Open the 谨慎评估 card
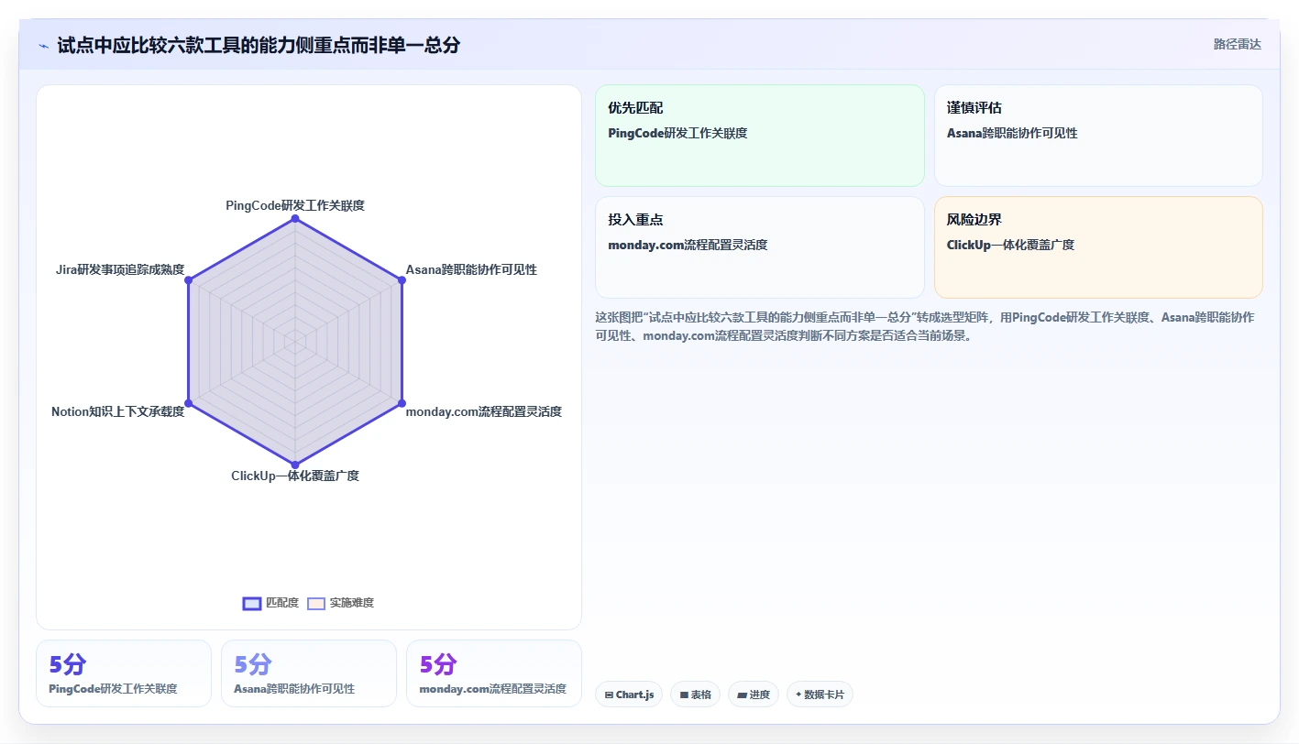The height and width of the screenshot is (744, 1299). click(1098, 136)
